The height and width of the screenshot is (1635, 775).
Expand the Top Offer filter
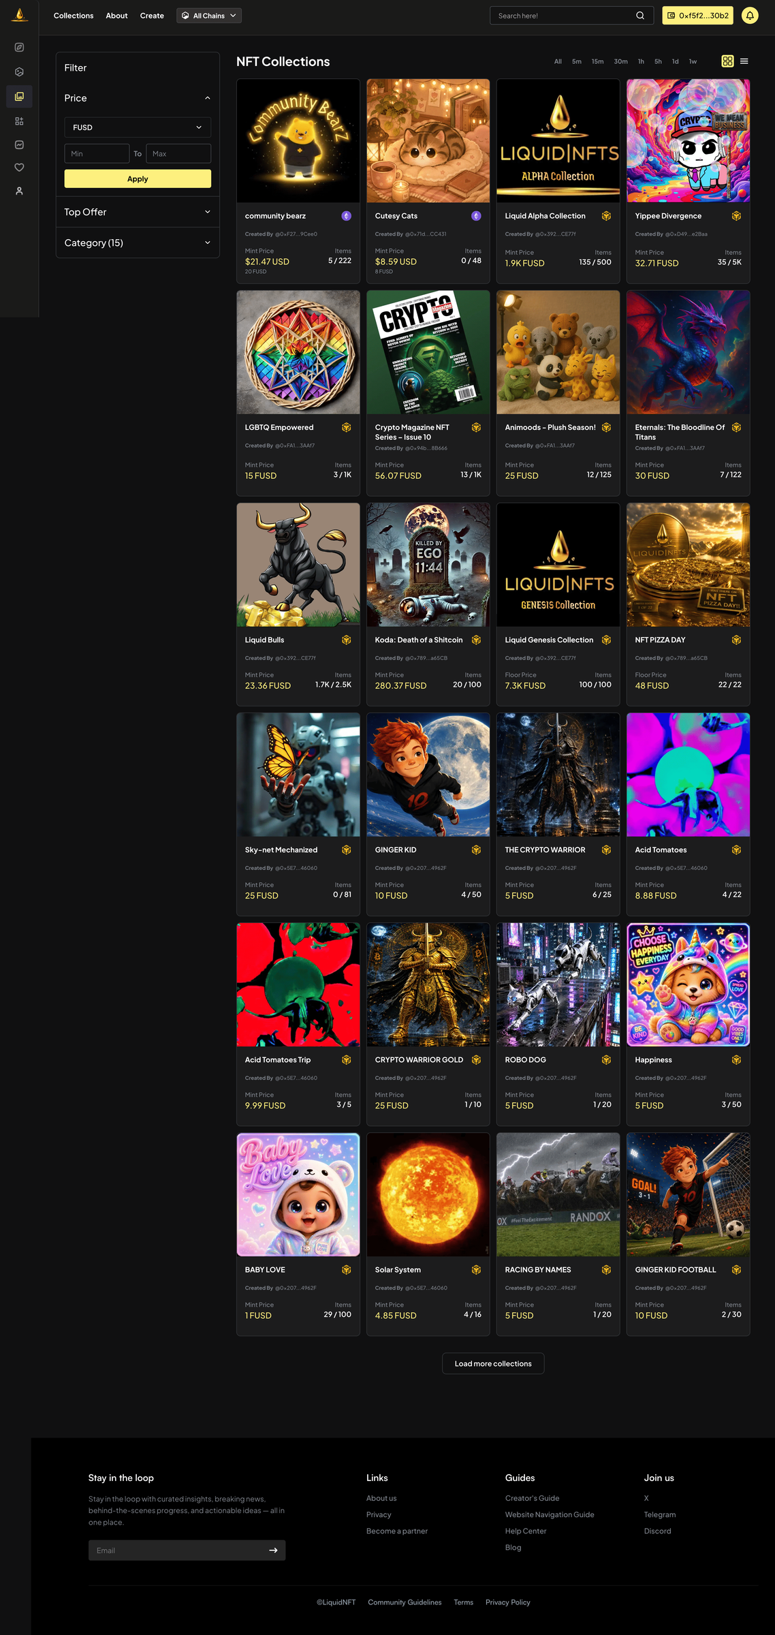[x=138, y=212]
